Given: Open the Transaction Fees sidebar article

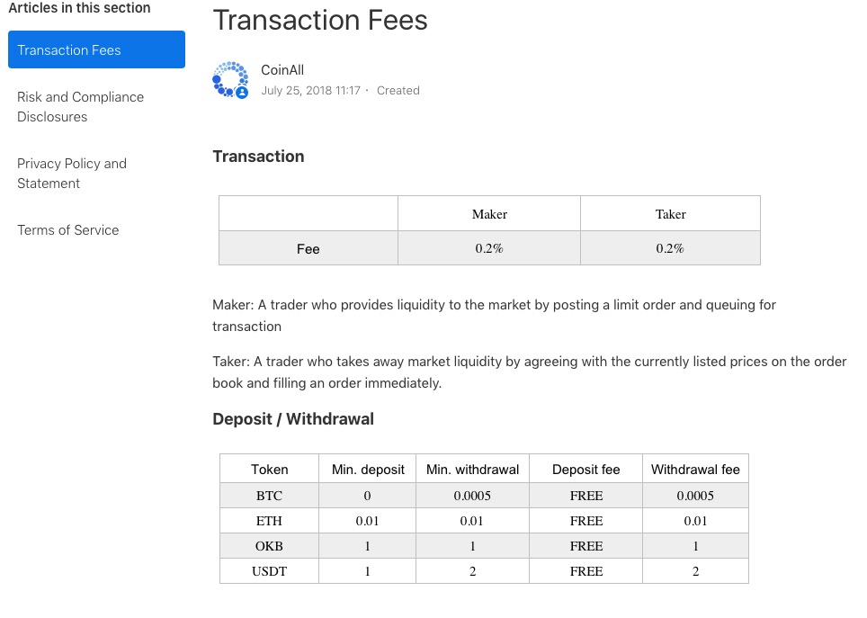Looking at the screenshot, I should pos(96,49).
